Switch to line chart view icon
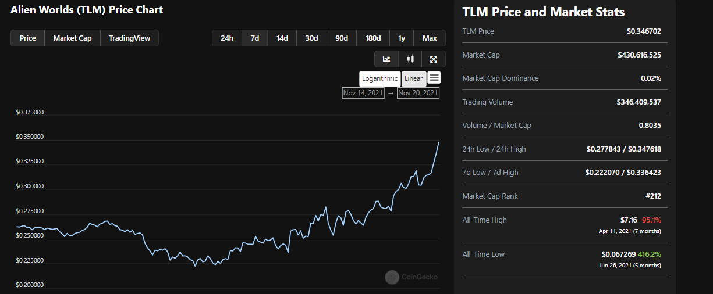The height and width of the screenshot is (294, 713). coord(386,59)
